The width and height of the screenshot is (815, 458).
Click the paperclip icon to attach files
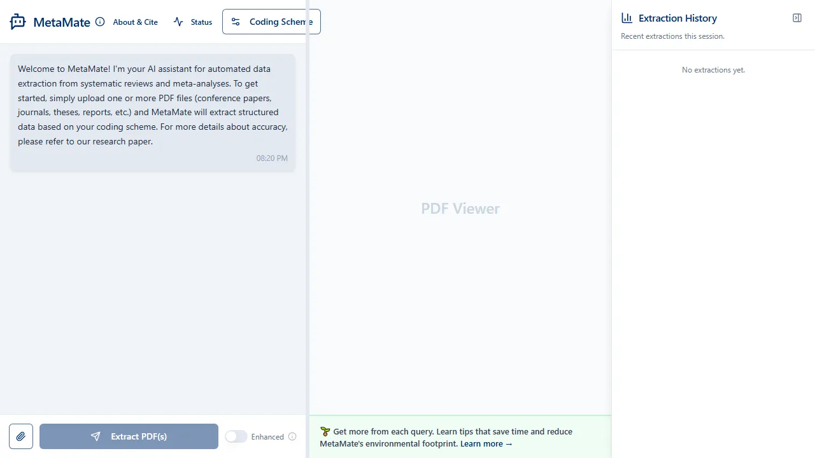click(x=20, y=436)
